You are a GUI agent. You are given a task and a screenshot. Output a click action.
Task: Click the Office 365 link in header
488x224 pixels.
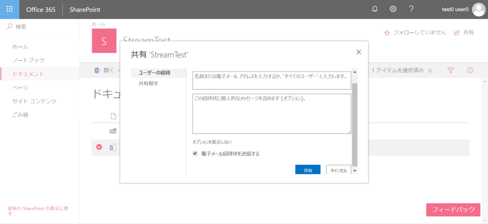coord(41,9)
